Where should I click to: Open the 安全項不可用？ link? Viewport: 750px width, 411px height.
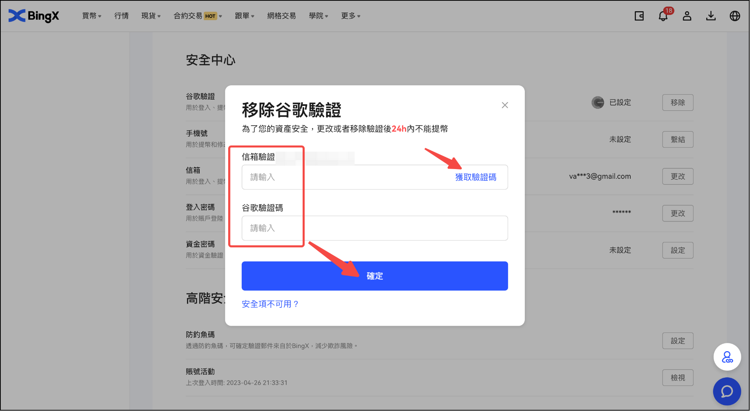270,304
